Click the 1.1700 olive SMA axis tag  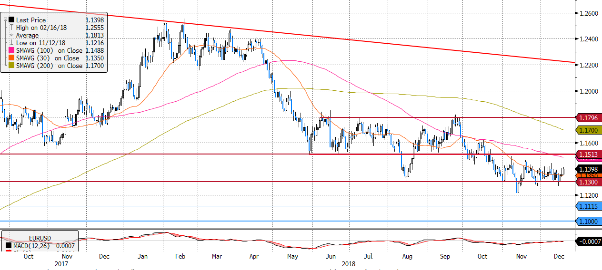[x=589, y=130]
